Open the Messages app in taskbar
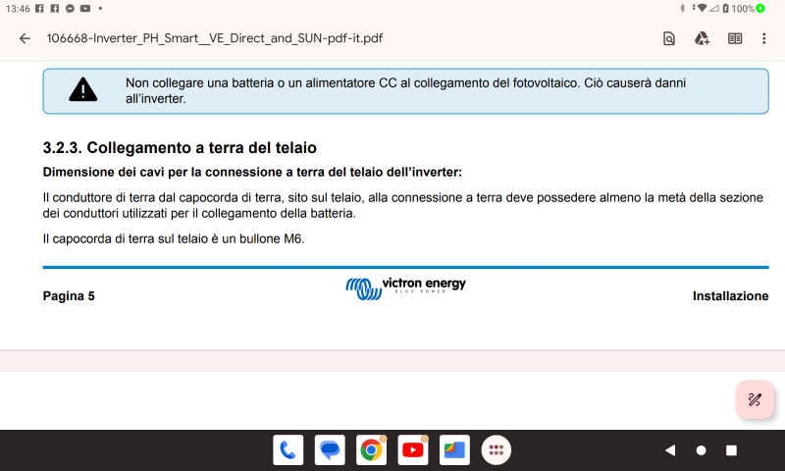The height and width of the screenshot is (471, 785). coord(330,450)
